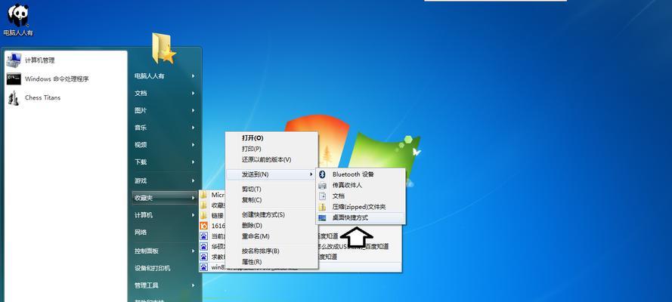Open 控制面板 entry
Viewport: 672px width, 302px height.
pyautogui.click(x=147, y=251)
